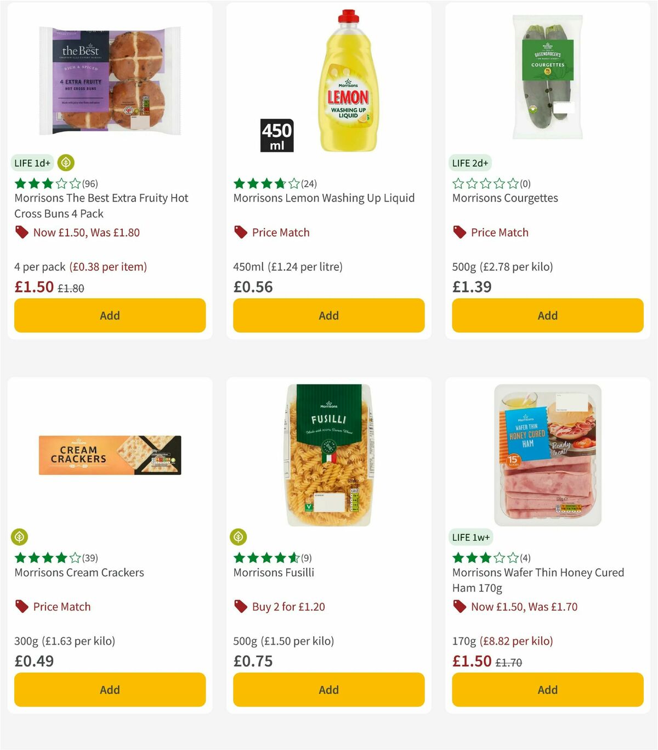Screen dimensions: 658x750
Task: Click the Price Match tag icon under washing up liquid
Action: tap(240, 232)
